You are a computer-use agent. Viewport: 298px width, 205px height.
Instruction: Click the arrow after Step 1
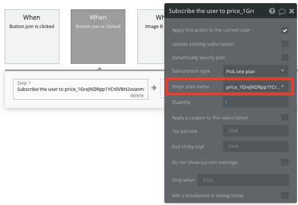tap(154, 88)
